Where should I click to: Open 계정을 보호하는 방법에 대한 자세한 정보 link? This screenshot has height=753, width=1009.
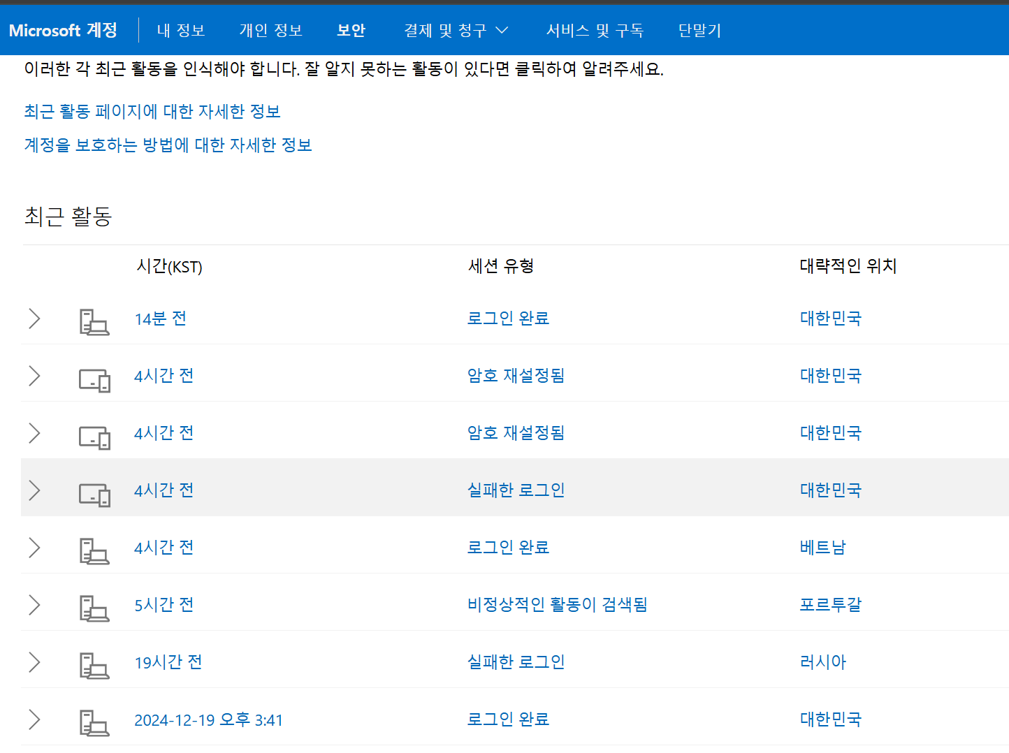pyautogui.click(x=168, y=145)
